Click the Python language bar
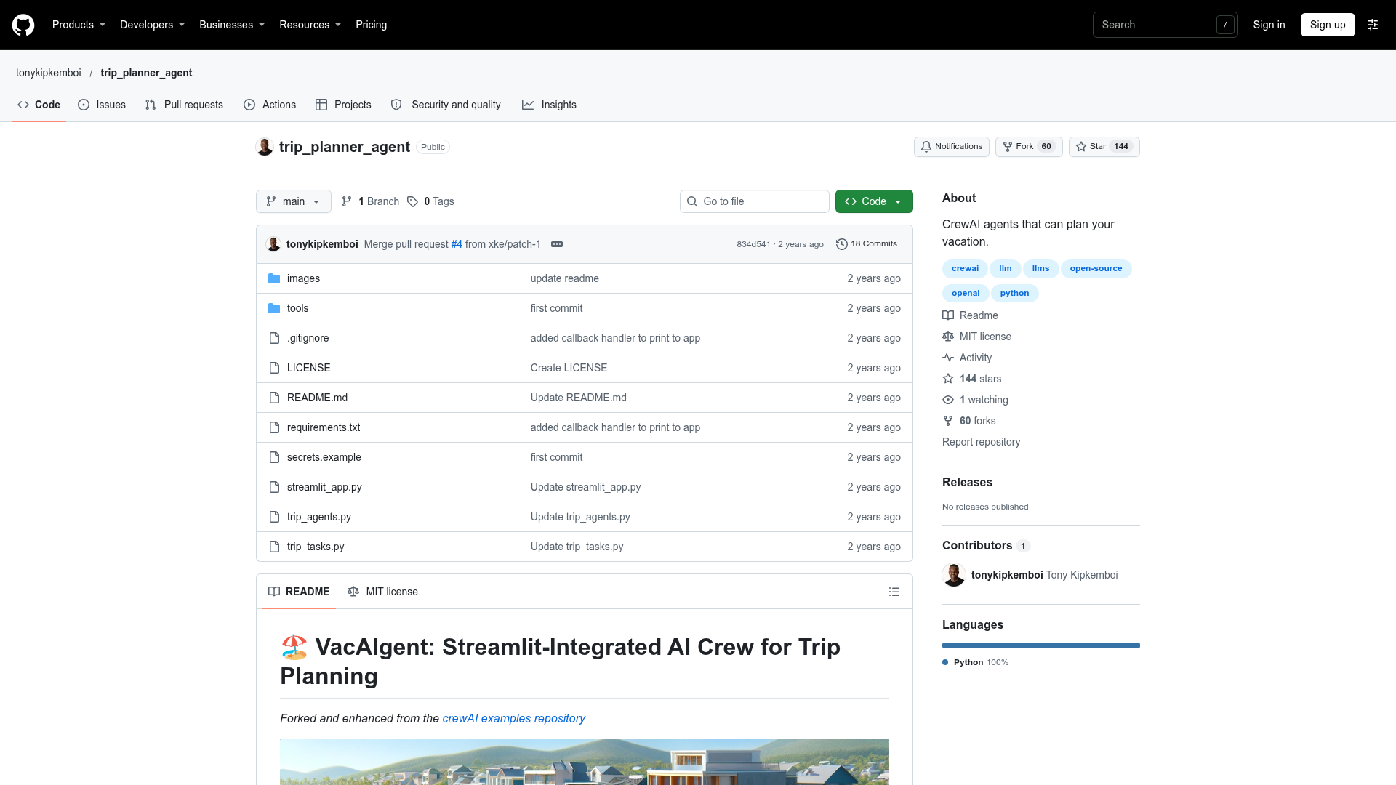The height and width of the screenshot is (785, 1396). (x=1041, y=645)
